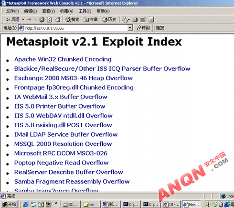Viewport: 234px width, 208px height.
Task: Click the Stop icon in the toolbar
Action: [42, 20]
